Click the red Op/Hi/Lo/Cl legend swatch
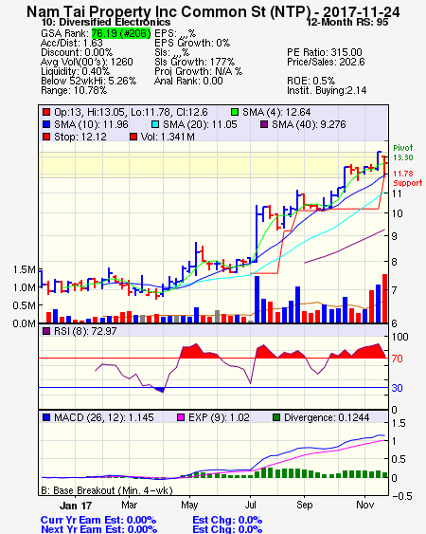The height and width of the screenshot is (534, 426). click(46, 112)
